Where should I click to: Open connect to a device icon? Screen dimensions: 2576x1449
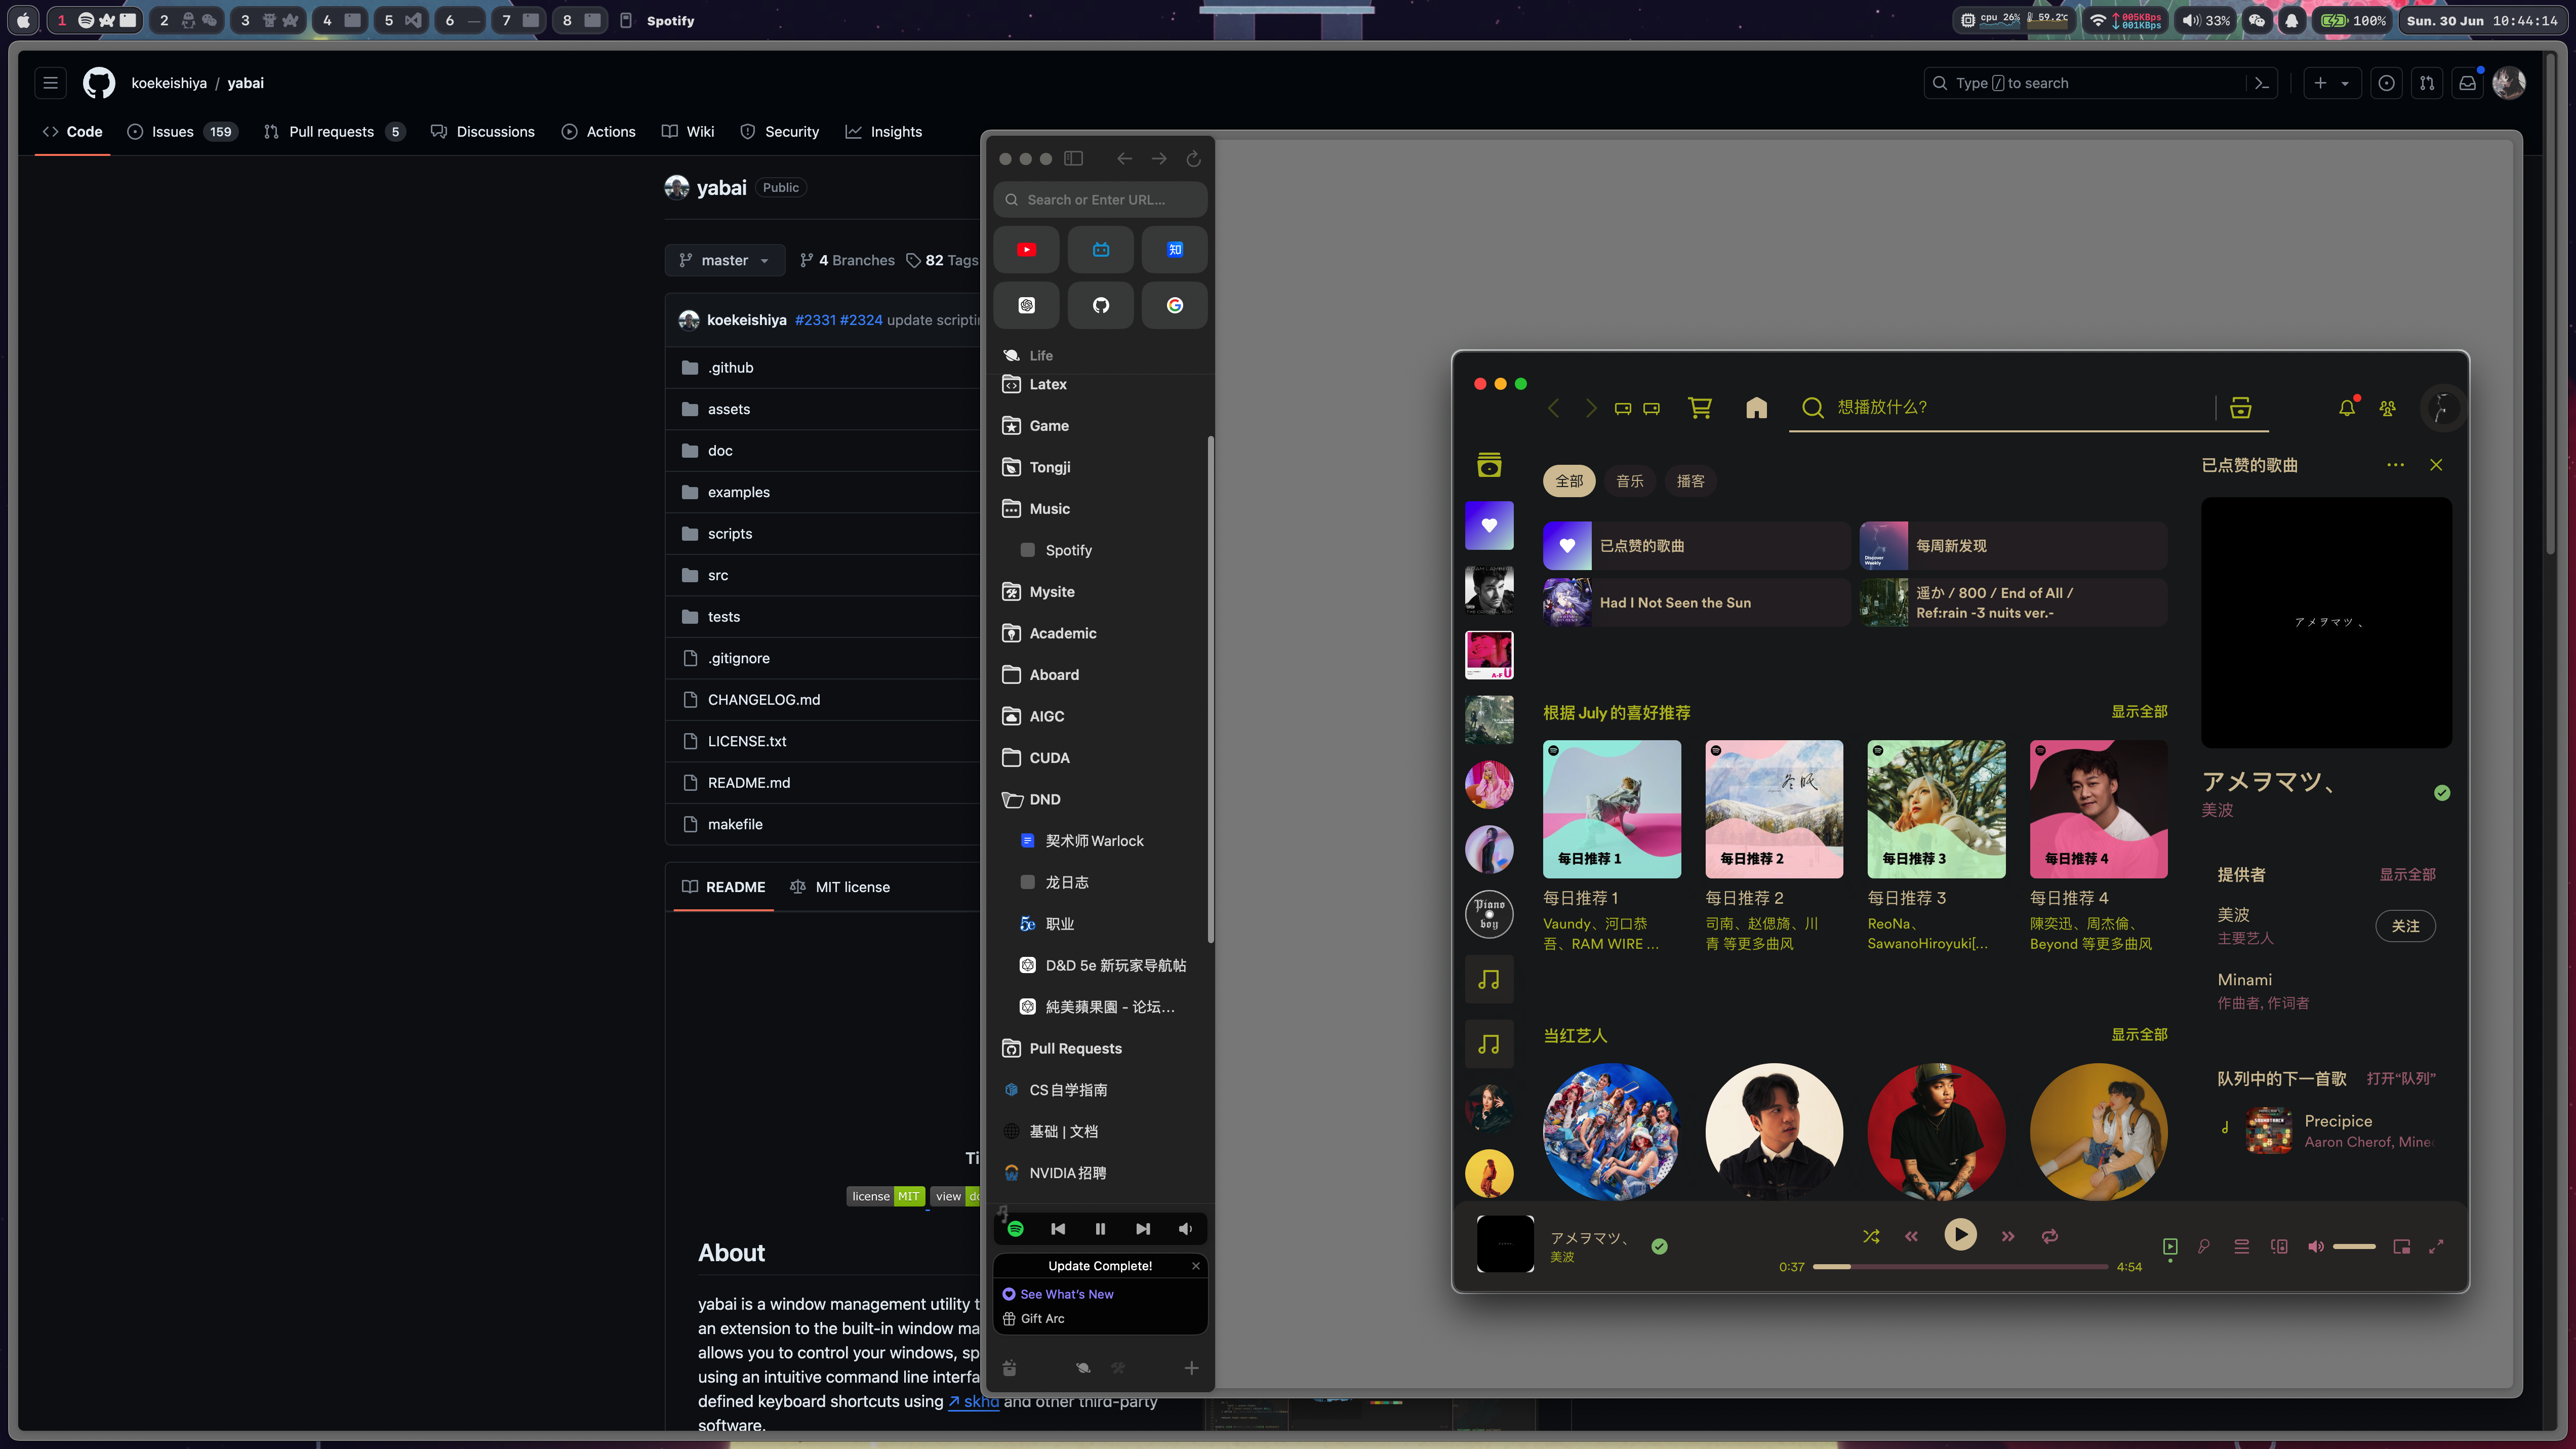click(x=2279, y=1246)
